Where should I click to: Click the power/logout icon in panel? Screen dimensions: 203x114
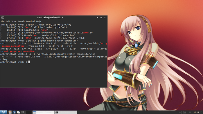point(202,112)
